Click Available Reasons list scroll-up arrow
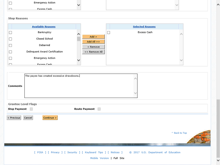Screen dimensions: 220x165 coord(79,34)
